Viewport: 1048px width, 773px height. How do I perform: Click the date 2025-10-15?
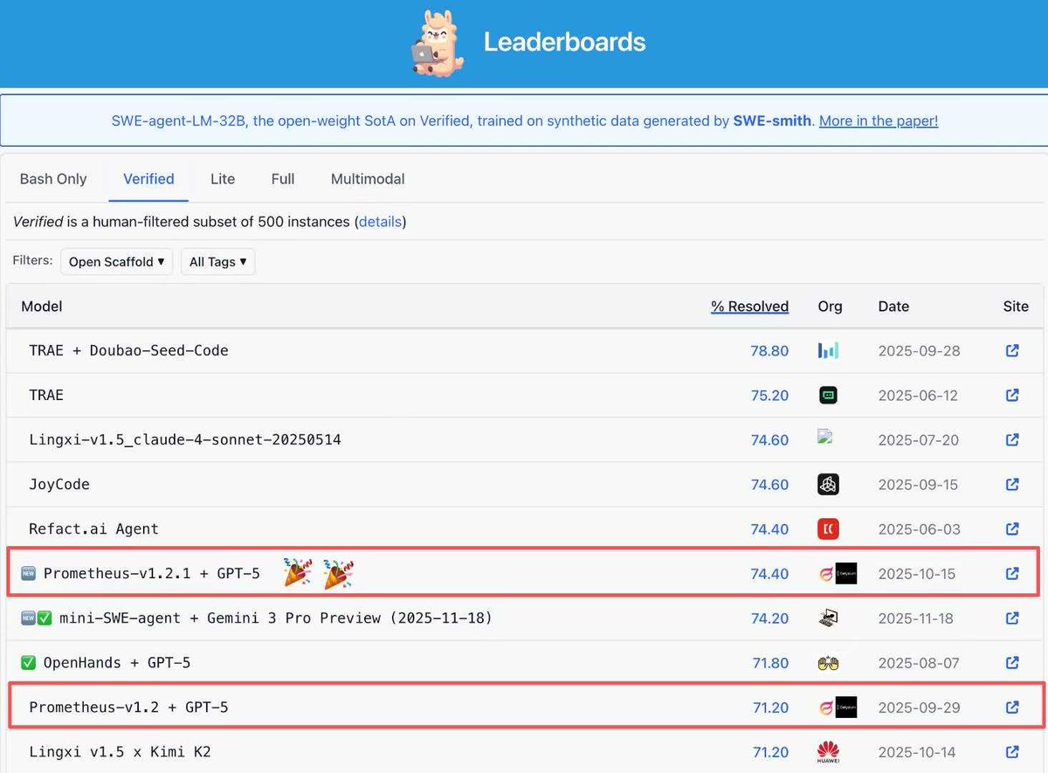(x=917, y=574)
